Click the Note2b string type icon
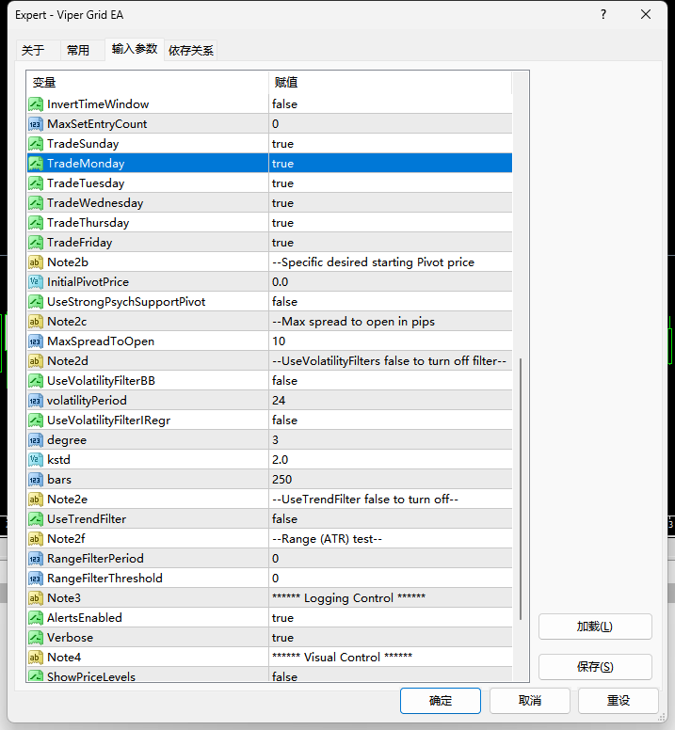675x730 pixels. coord(36,262)
